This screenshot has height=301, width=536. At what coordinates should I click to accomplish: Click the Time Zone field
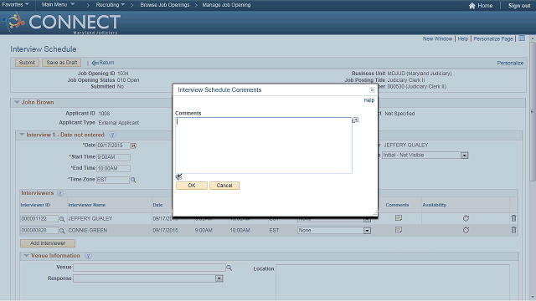[113, 180]
